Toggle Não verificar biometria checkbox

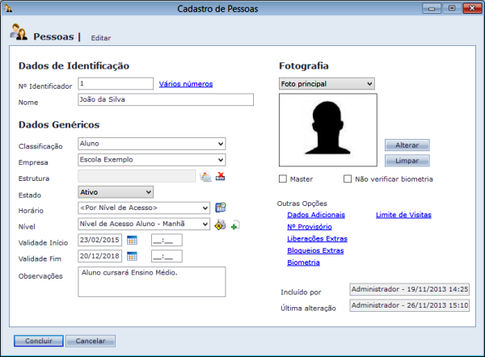tap(348, 178)
